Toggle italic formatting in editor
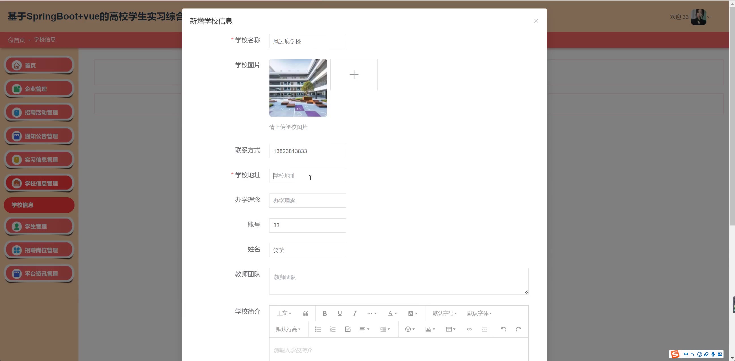This screenshot has height=361, width=735. click(x=355, y=313)
